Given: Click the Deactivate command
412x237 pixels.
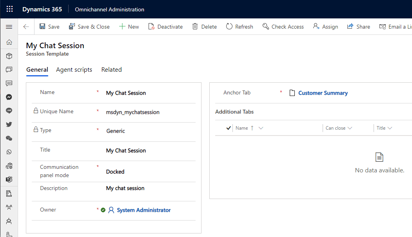Looking at the screenshot, I should point(165,27).
